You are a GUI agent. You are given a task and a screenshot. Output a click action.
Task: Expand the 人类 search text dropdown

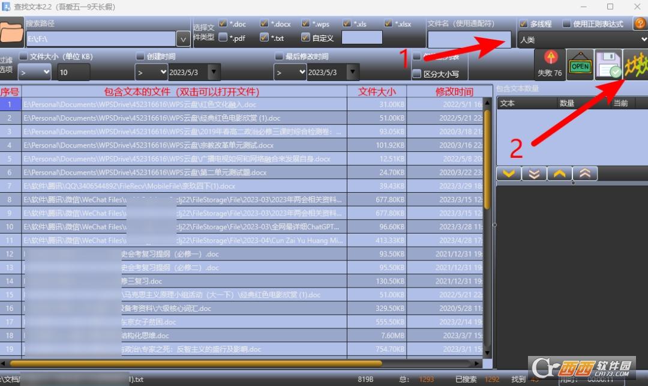[x=643, y=40]
